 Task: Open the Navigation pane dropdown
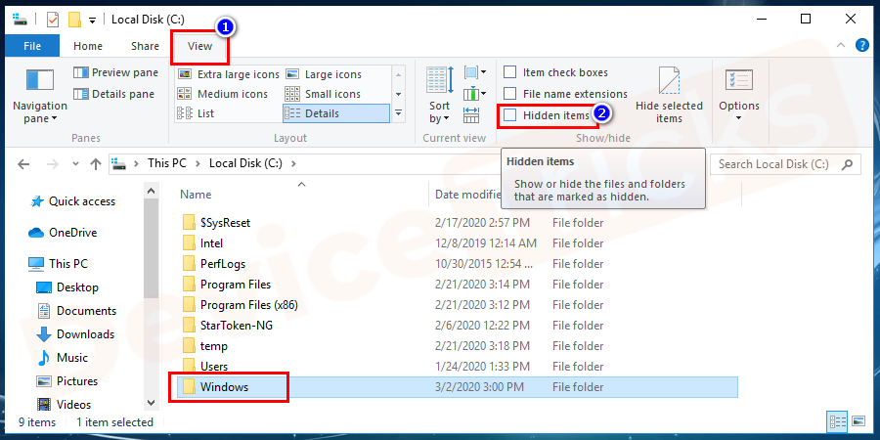point(39,95)
